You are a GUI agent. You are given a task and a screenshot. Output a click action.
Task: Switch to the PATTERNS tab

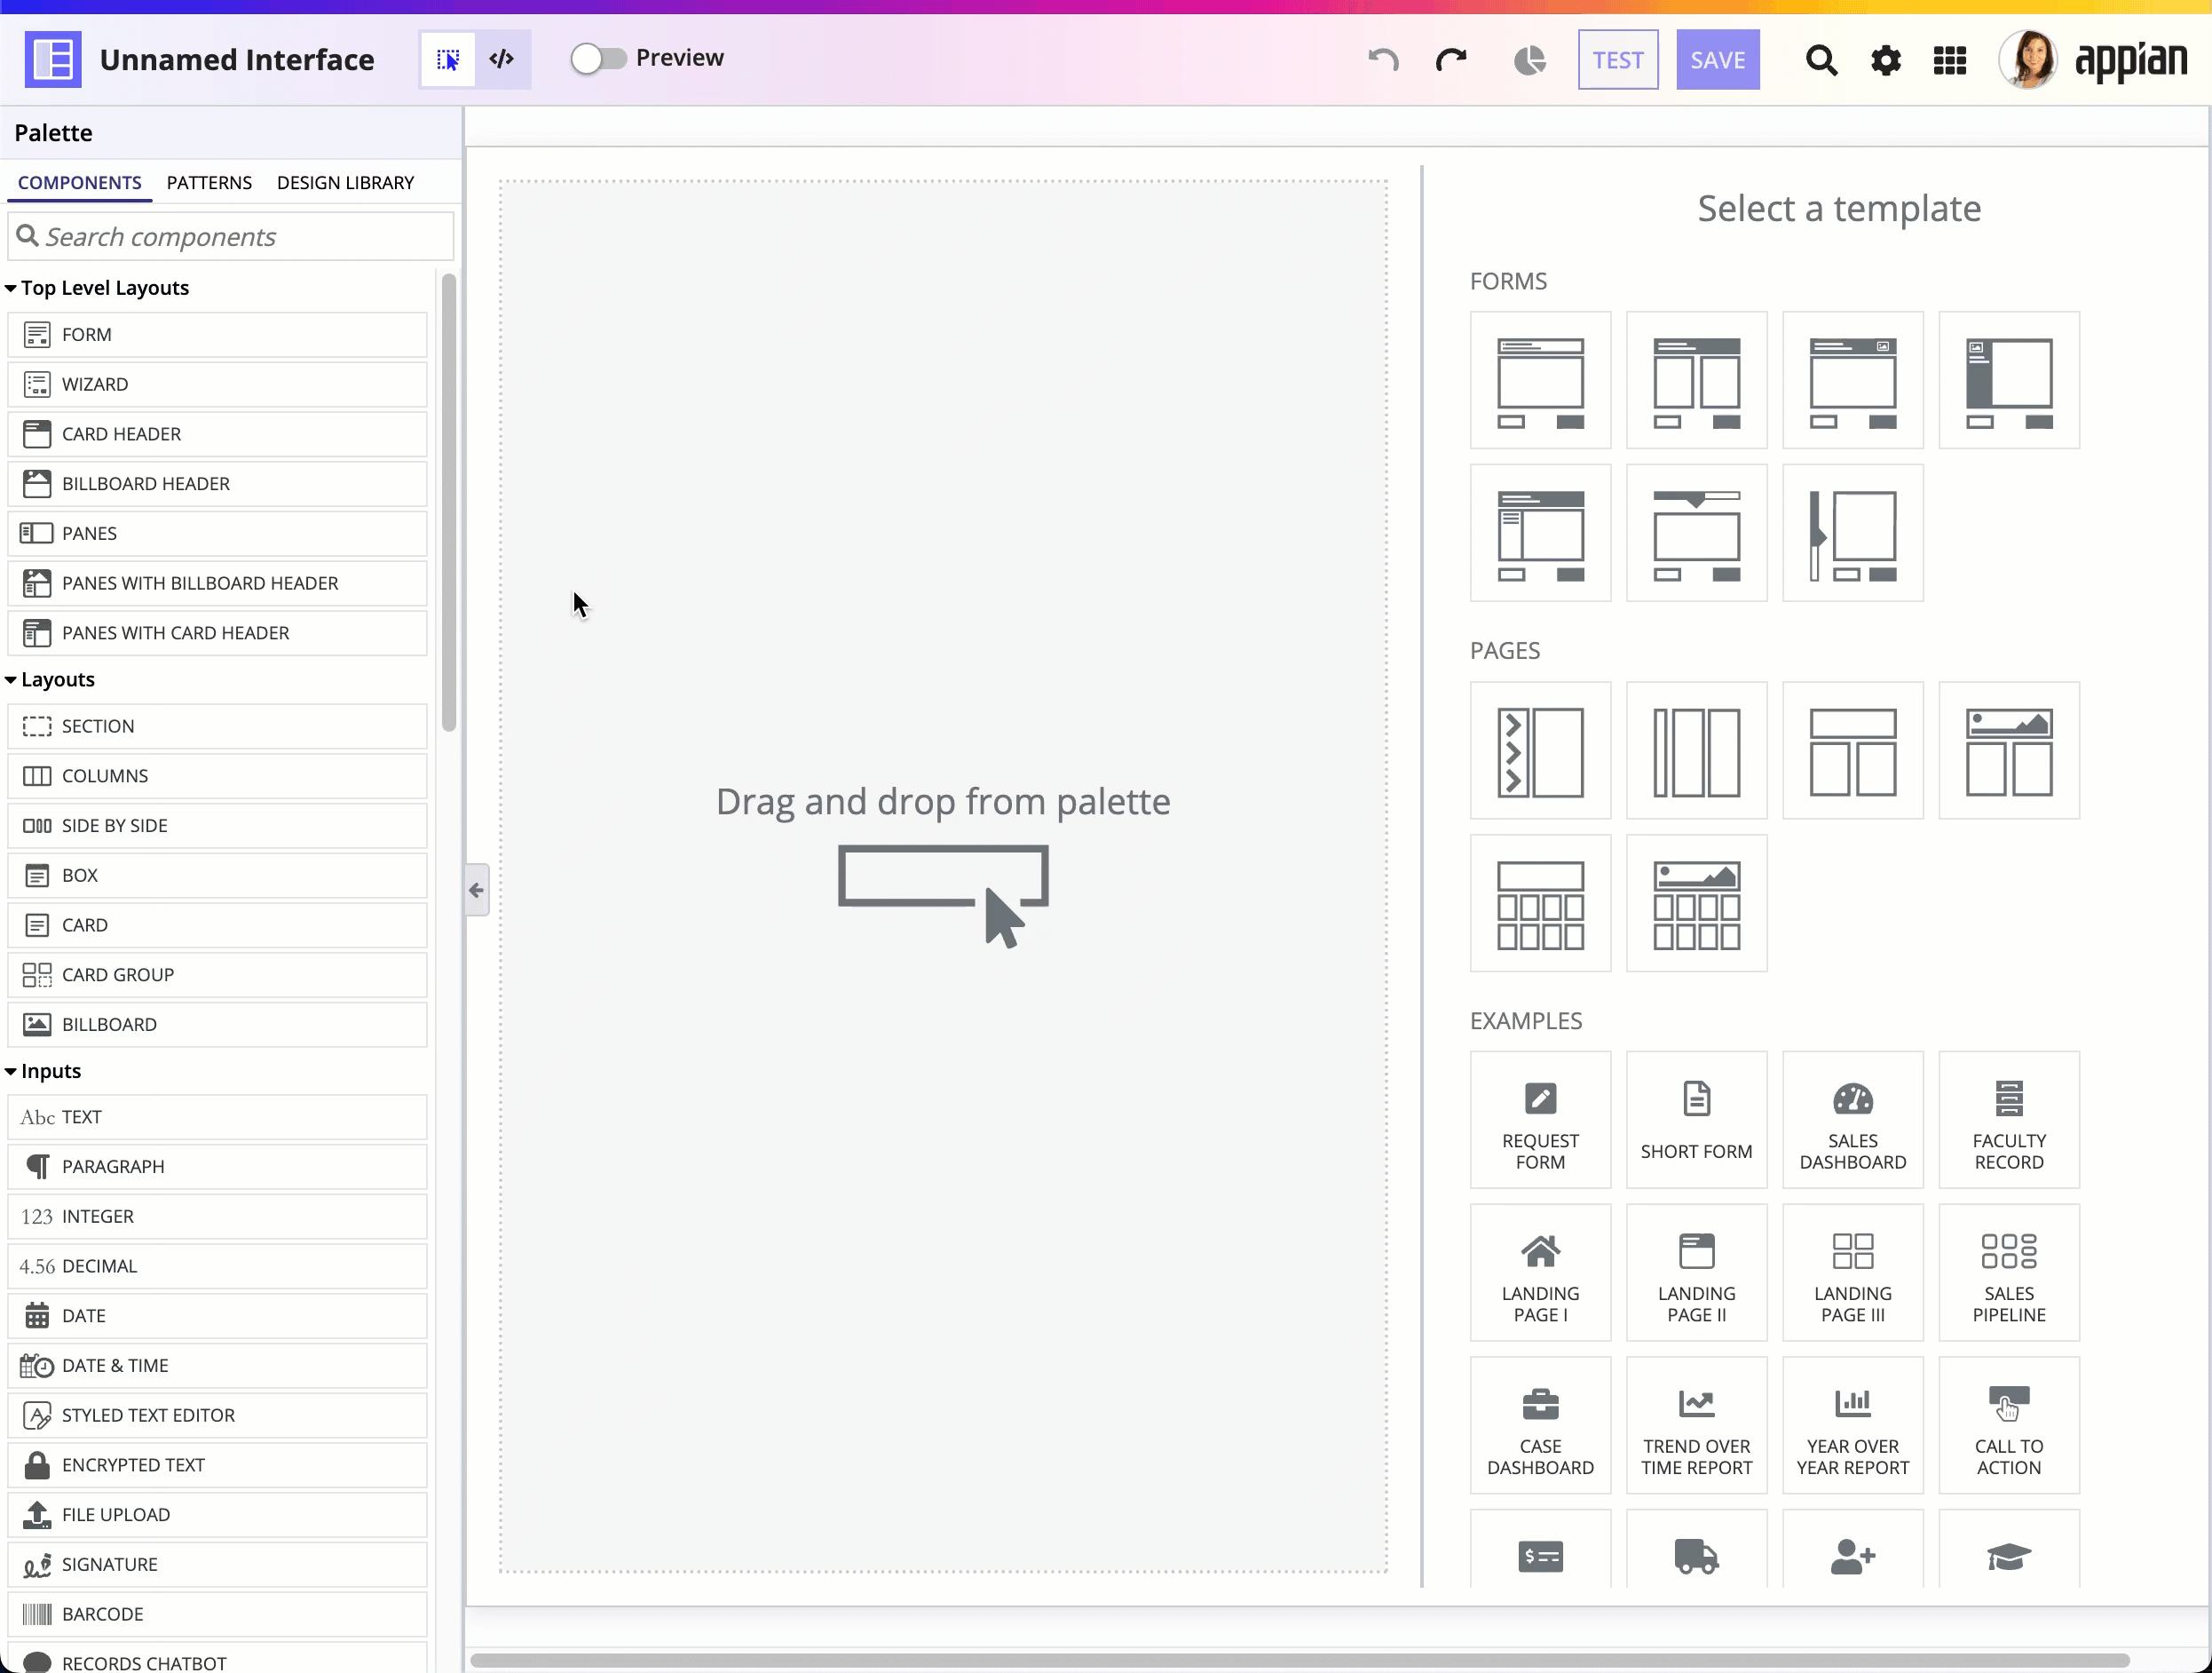pos(209,182)
